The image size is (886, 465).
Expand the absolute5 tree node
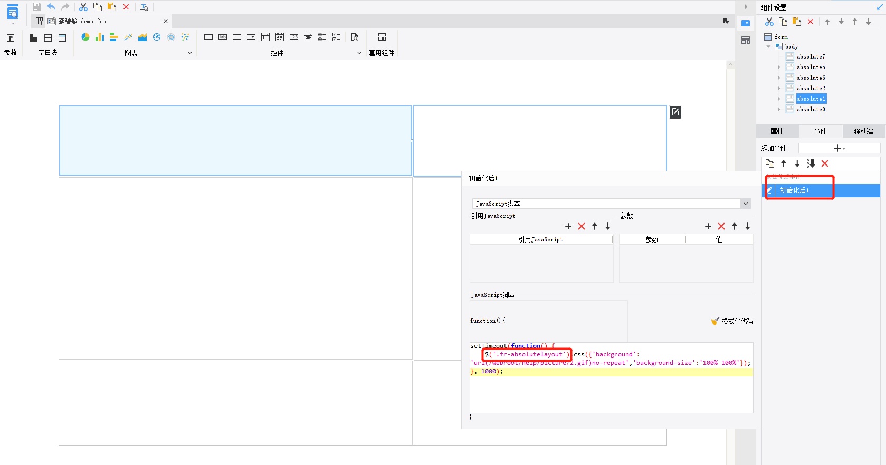(x=779, y=67)
